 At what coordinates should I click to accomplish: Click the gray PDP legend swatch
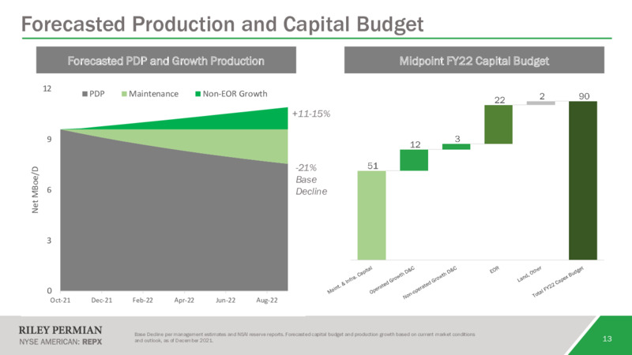tap(85, 94)
